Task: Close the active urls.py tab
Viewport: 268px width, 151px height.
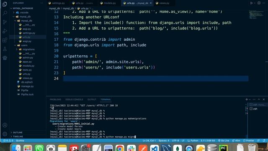Action: [151, 3]
